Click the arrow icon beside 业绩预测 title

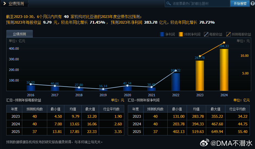coord(4,4)
